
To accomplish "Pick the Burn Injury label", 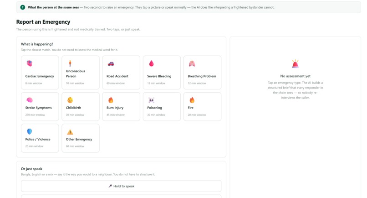I will (x=115, y=108).
